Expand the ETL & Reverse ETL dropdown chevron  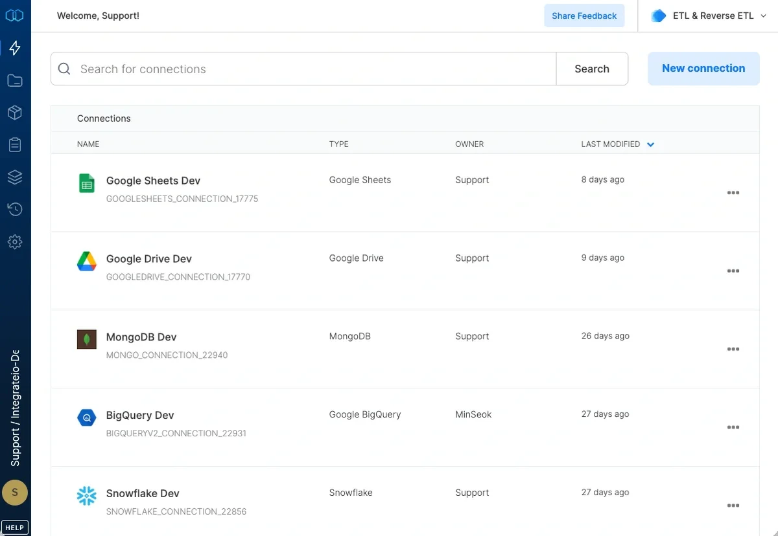coord(763,16)
